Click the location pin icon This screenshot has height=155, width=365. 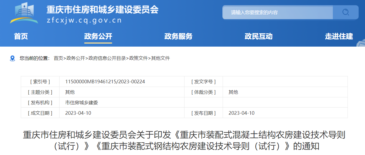pos(12,58)
